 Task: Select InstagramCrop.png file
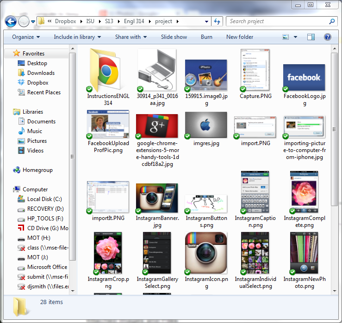(x=108, y=261)
